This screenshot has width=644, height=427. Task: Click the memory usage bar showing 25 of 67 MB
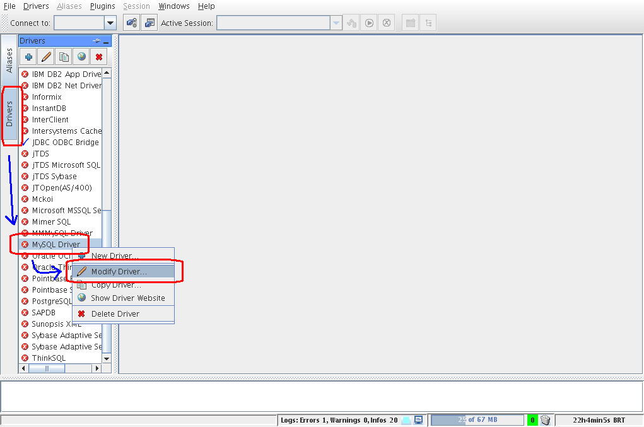477,419
